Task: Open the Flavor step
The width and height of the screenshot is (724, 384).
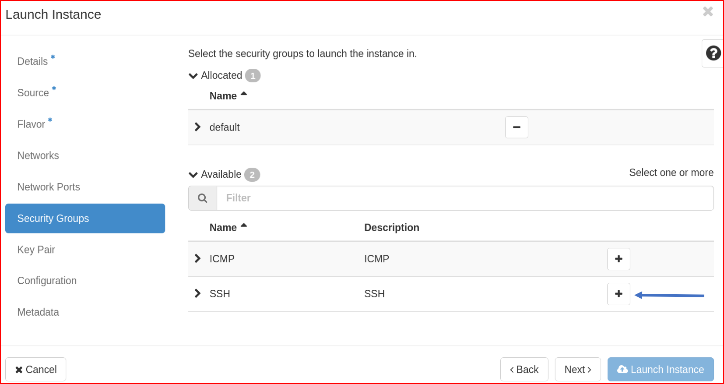Action: (x=31, y=124)
